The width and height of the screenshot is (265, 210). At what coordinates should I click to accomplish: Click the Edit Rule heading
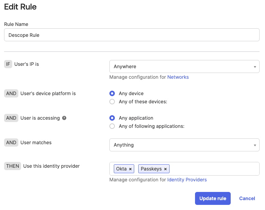pyautogui.click(x=20, y=6)
